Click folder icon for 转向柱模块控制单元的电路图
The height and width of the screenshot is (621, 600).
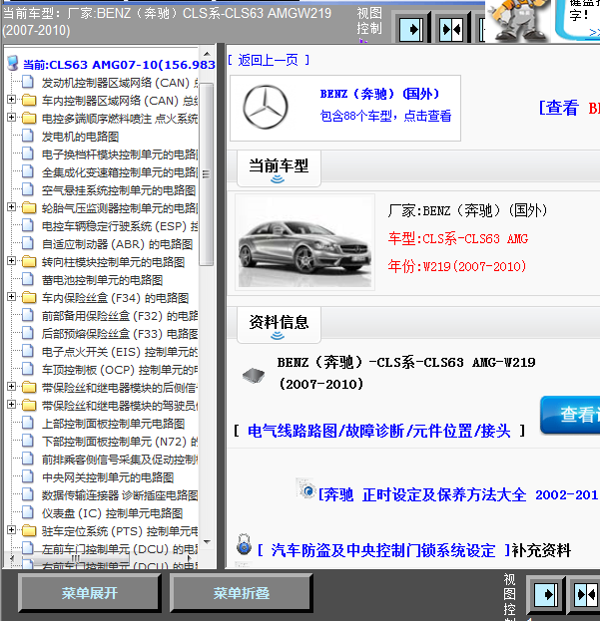click(29, 261)
